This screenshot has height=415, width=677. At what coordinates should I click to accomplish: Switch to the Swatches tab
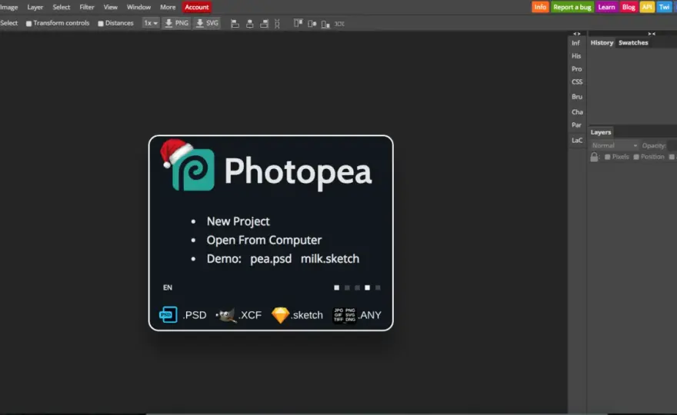(633, 43)
